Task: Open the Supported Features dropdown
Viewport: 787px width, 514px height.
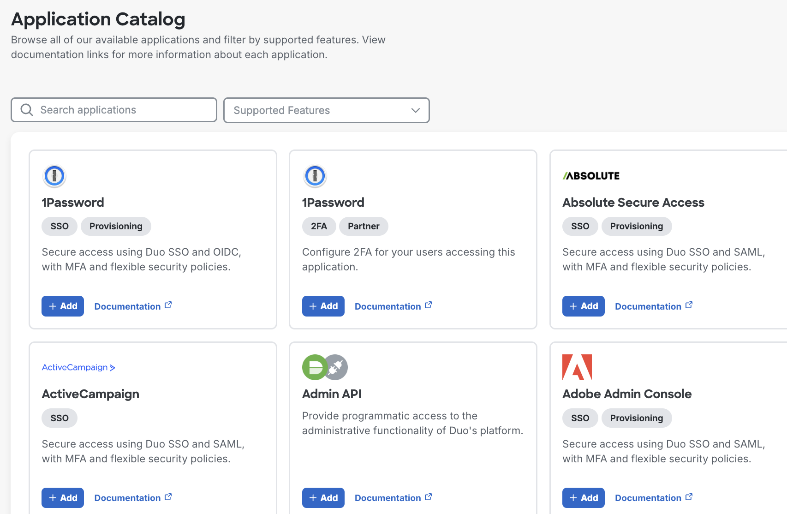Action: 326,110
